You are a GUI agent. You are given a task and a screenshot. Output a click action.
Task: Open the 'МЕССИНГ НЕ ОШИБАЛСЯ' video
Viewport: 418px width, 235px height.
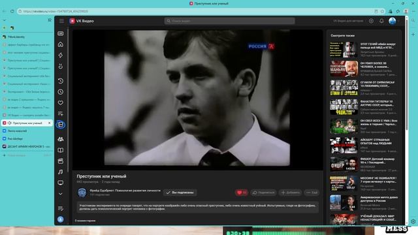[x=363, y=183]
